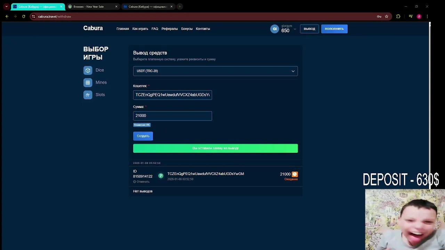The height and width of the screenshot is (250, 445).
Task: Click the Кошелек wallet address field
Action: 172,95
